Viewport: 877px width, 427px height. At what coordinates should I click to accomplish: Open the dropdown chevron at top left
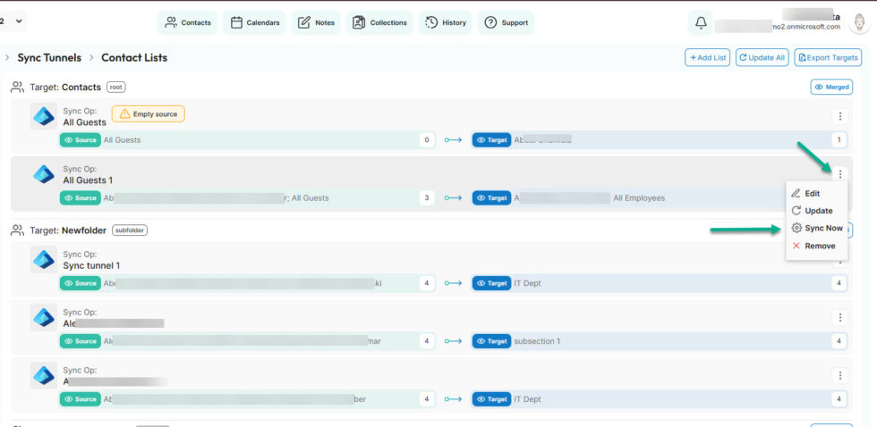[x=19, y=21]
